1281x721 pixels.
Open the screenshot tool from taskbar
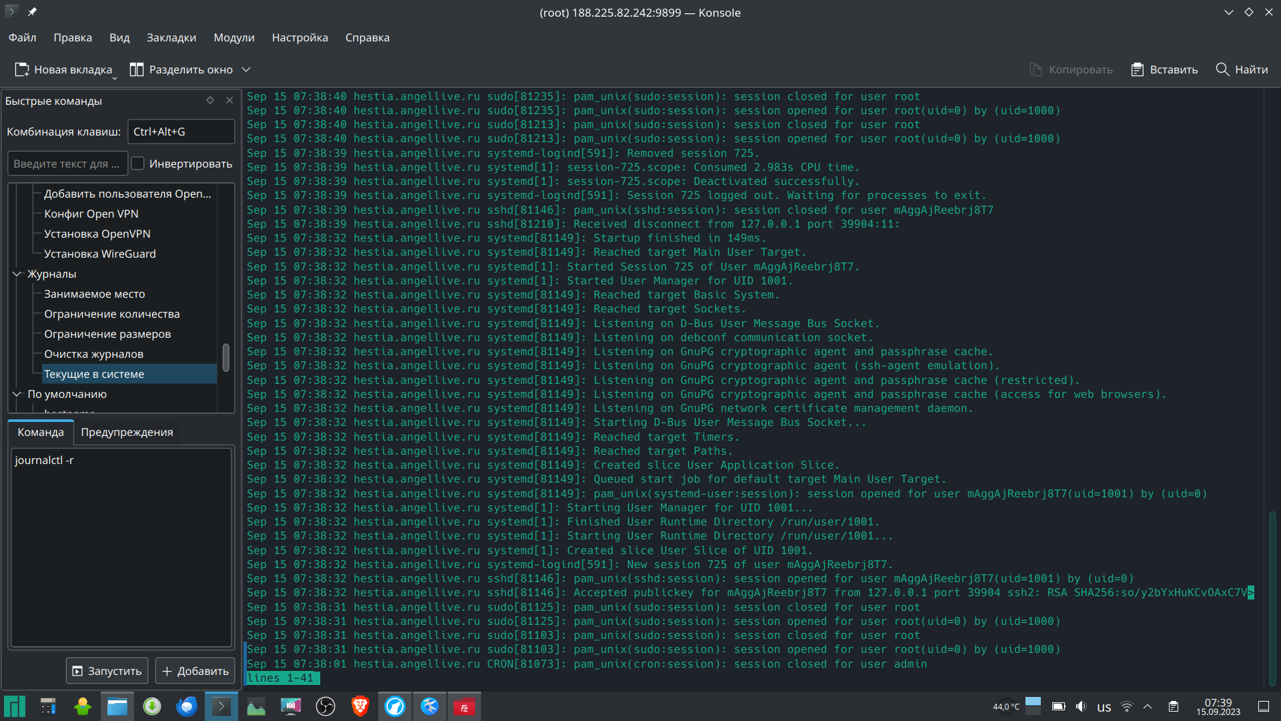tap(291, 706)
